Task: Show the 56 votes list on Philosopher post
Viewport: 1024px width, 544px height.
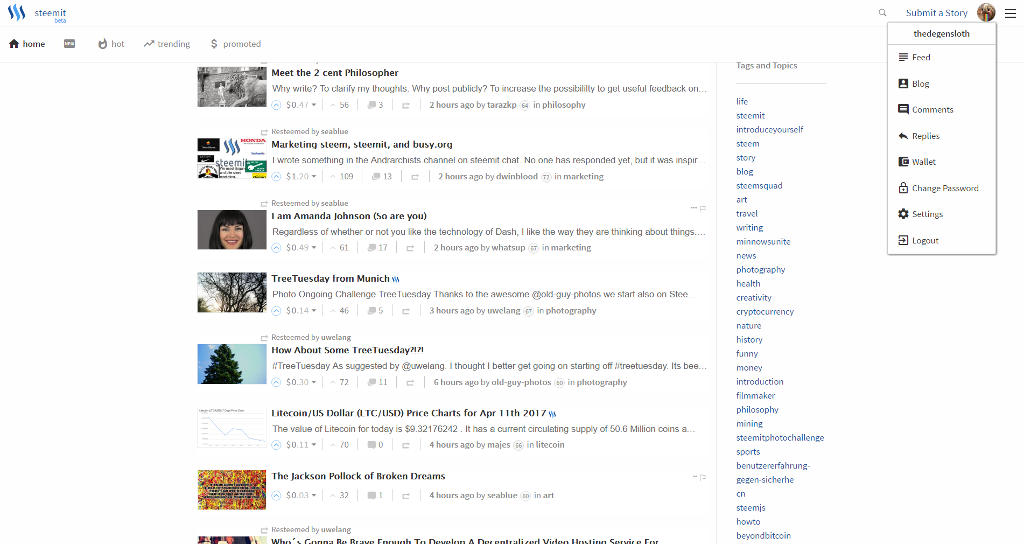Action: tap(340, 105)
